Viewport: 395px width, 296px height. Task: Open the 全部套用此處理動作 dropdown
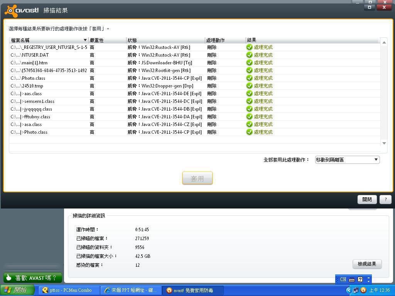(347, 160)
